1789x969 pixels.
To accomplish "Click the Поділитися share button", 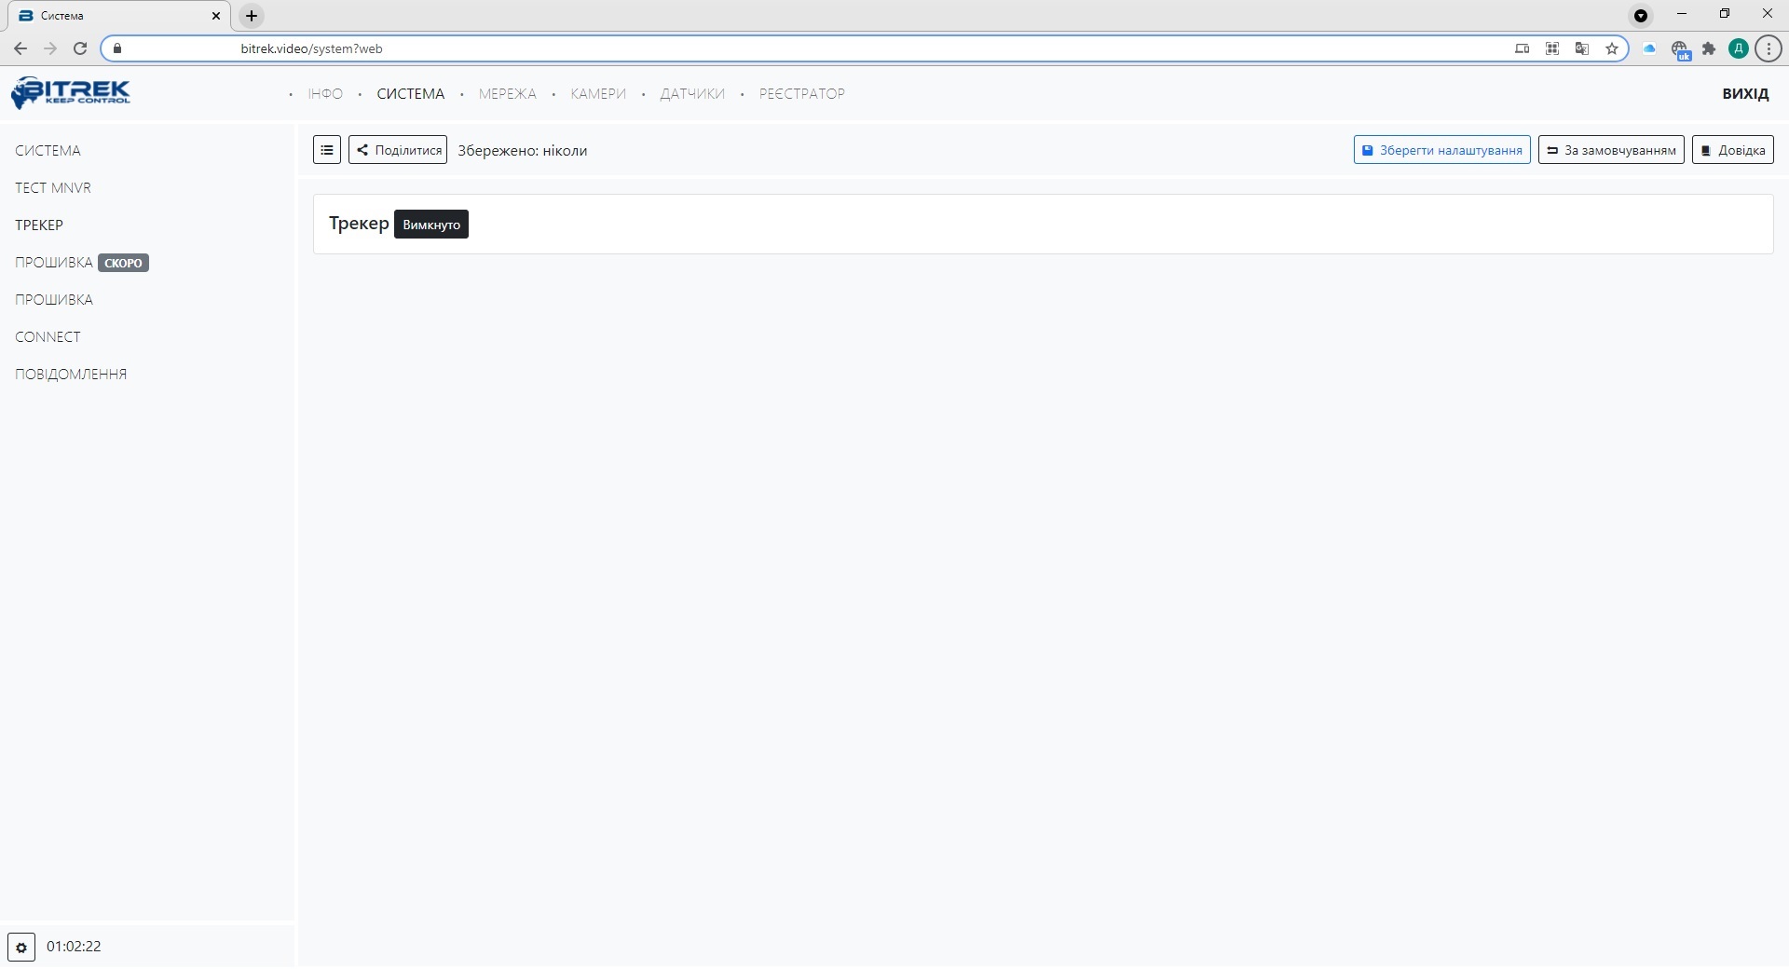I will point(398,150).
